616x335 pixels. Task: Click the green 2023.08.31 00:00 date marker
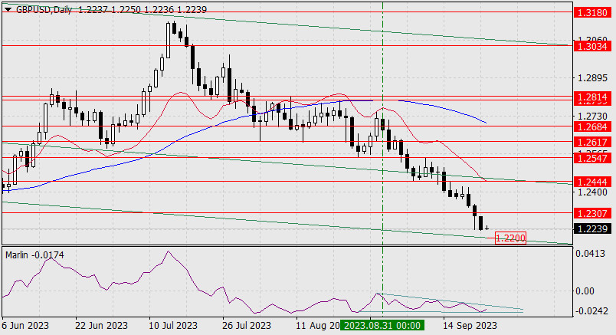click(x=382, y=326)
